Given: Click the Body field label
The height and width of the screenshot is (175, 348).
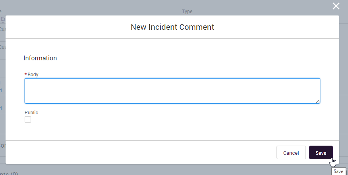Looking at the screenshot, I should (x=33, y=75).
